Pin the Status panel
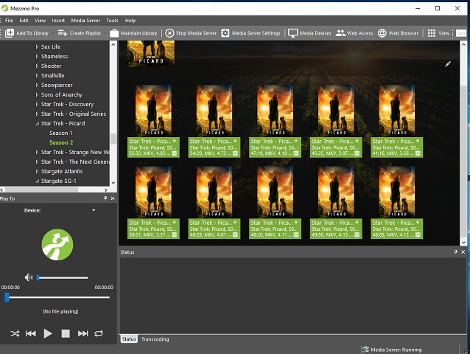Screen dimensions: 470x354 [x=455, y=252]
